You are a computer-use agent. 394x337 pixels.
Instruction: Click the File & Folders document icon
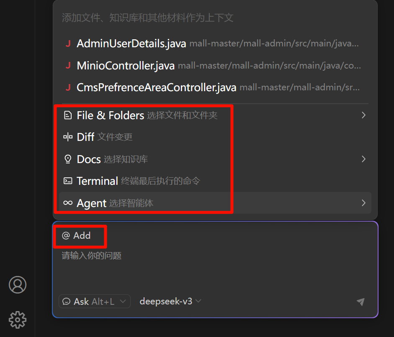(x=67, y=115)
